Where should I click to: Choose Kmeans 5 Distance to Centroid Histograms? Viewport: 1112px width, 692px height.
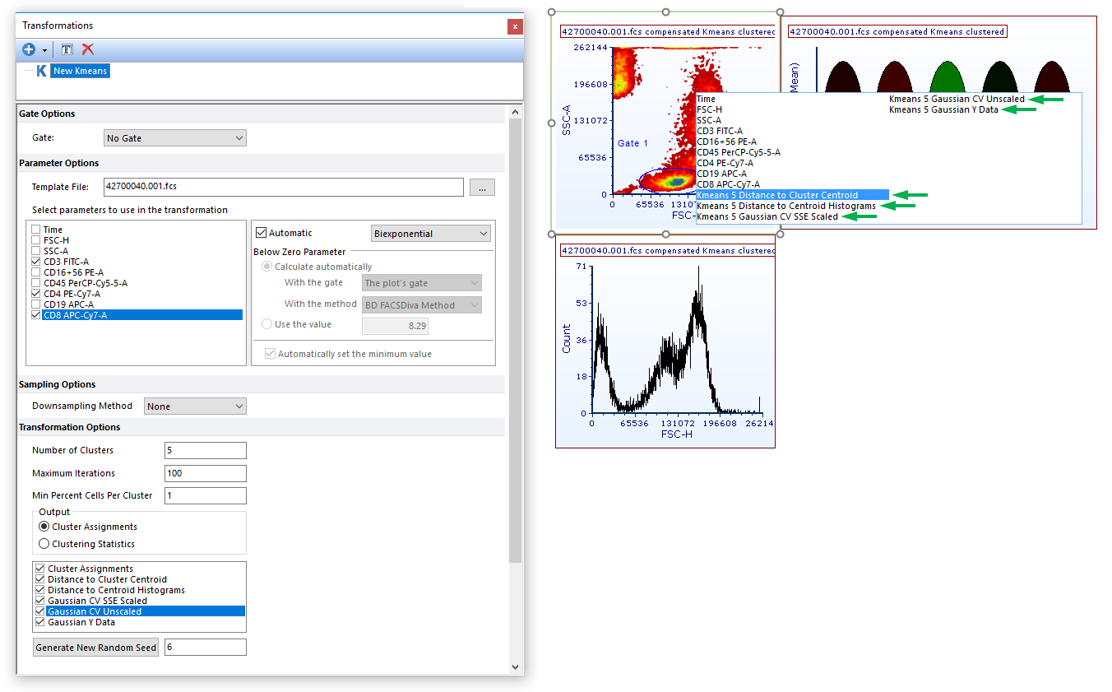coord(785,206)
